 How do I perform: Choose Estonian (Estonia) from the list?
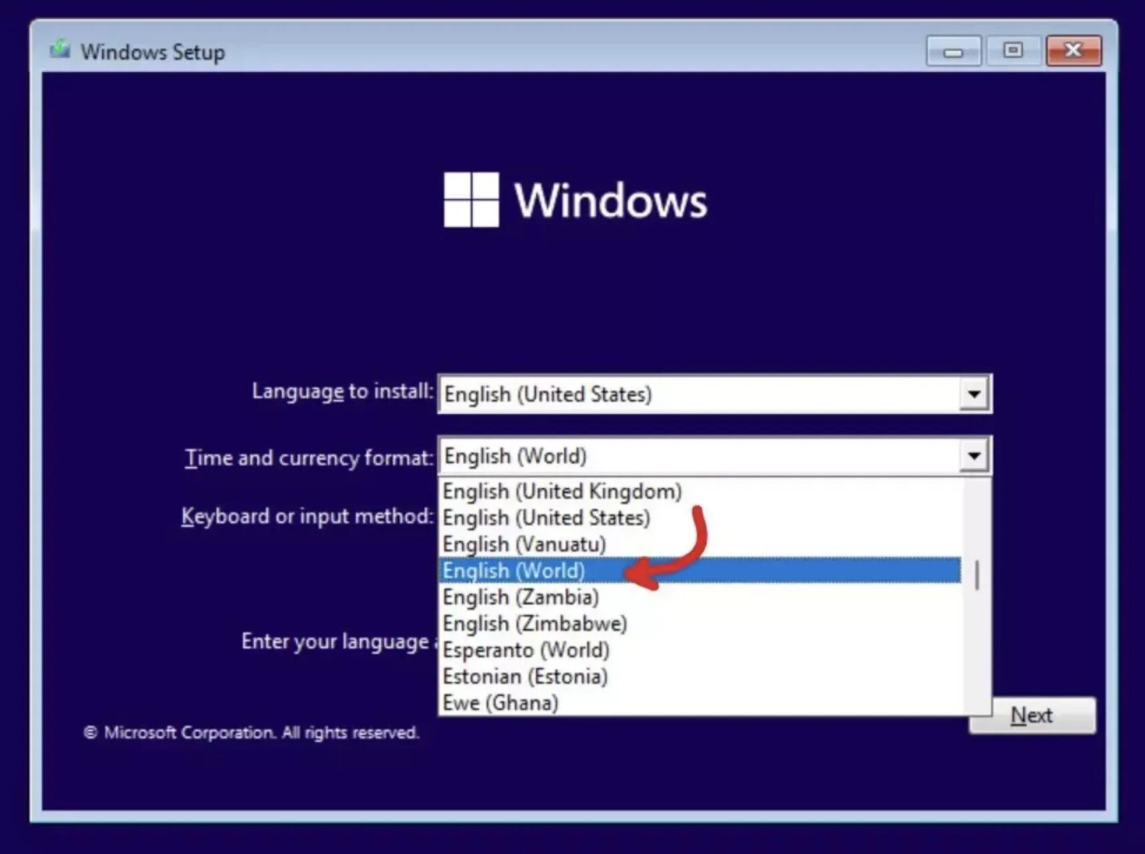[x=700, y=676]
